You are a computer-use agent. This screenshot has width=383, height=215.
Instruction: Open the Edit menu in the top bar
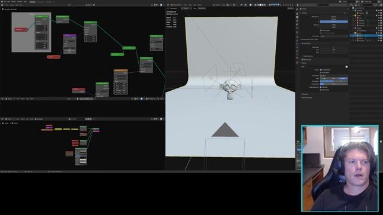coord(8,2)
